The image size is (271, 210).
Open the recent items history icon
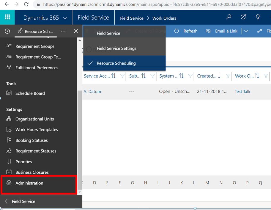(7, 31)
